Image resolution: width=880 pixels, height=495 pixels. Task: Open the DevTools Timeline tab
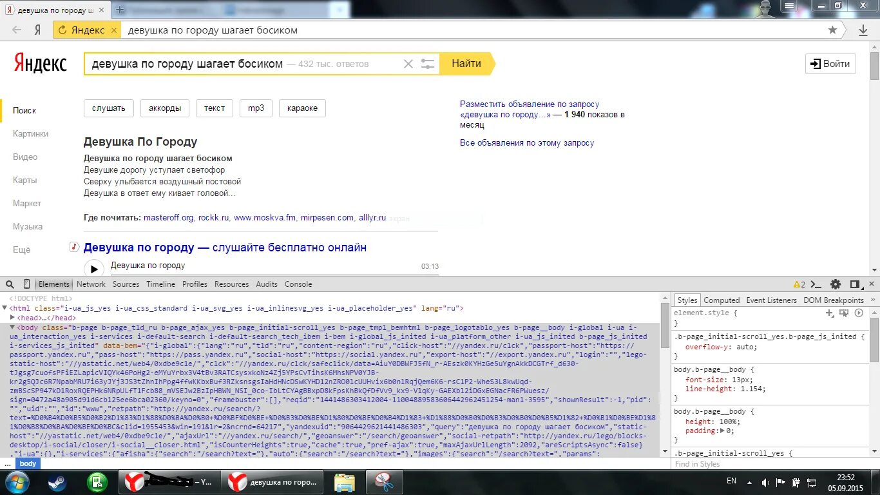[160, 284]
